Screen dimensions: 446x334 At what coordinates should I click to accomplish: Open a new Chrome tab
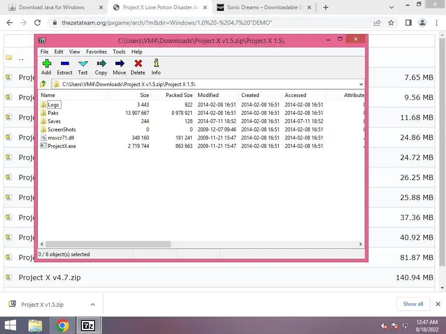pos(326,8)
